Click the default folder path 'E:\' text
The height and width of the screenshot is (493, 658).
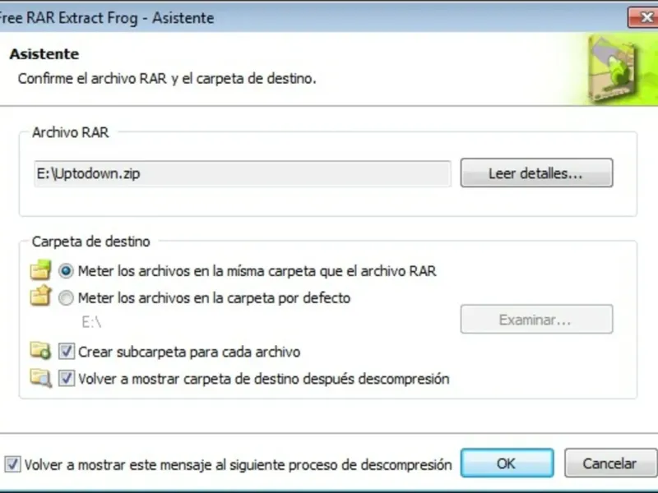(91, 322)
